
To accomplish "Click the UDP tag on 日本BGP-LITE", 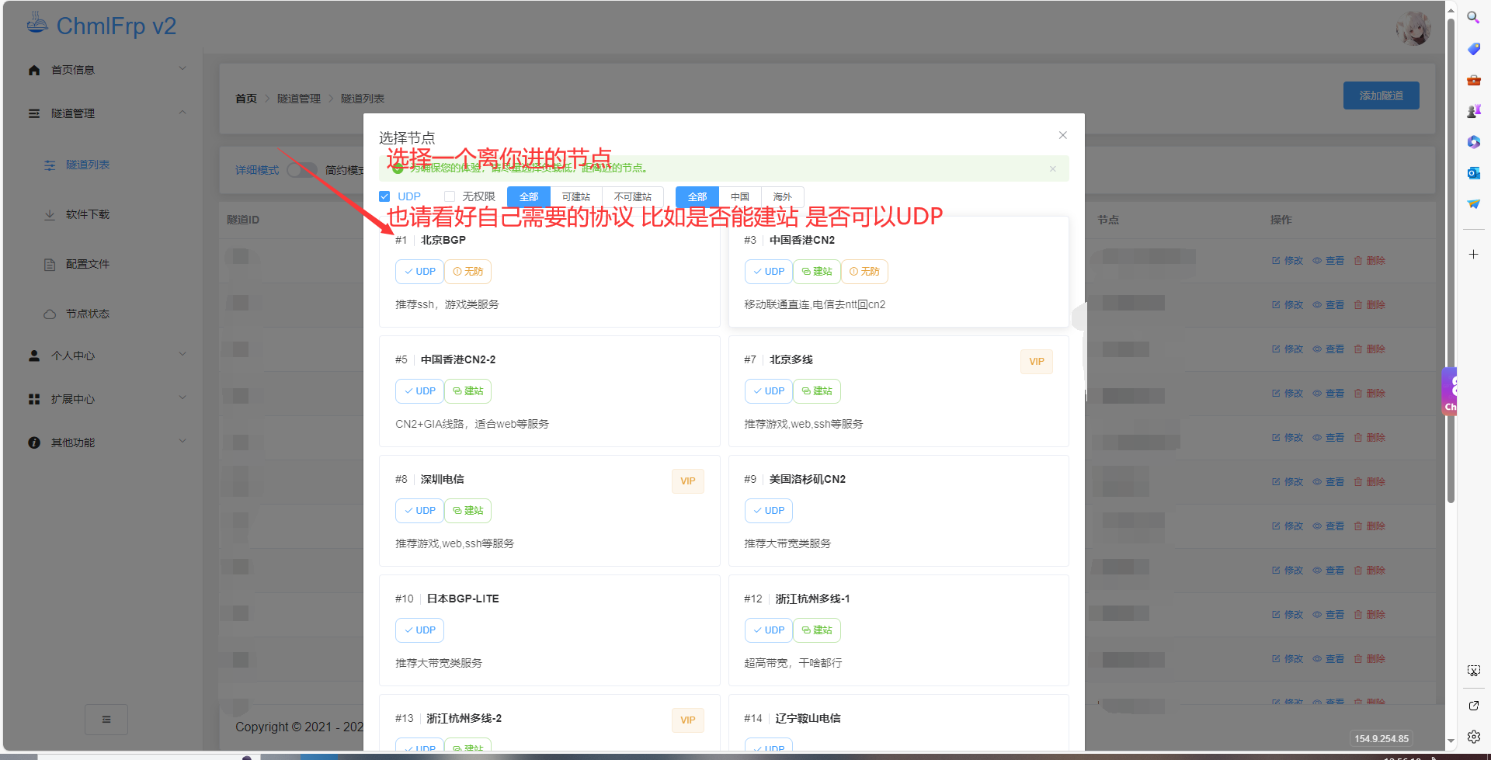I will pos(419,630).
